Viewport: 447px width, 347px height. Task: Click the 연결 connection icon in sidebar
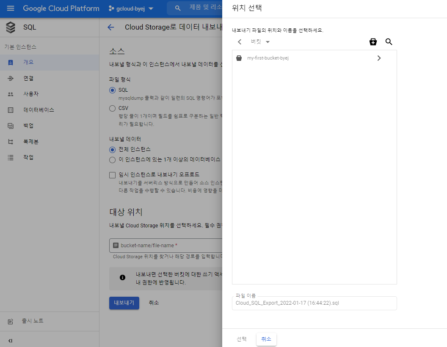(x=11, y=78)
